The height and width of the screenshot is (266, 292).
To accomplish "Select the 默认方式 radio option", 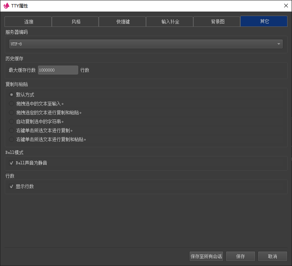I will point(12,95).
